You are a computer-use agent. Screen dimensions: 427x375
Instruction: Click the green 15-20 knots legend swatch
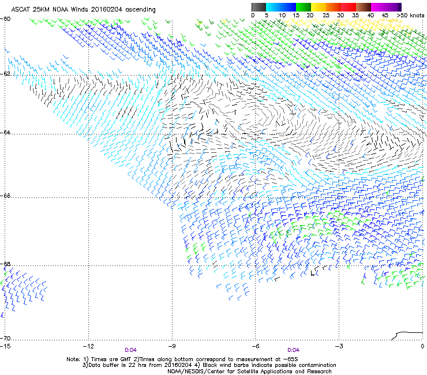(x=304, y=7)
